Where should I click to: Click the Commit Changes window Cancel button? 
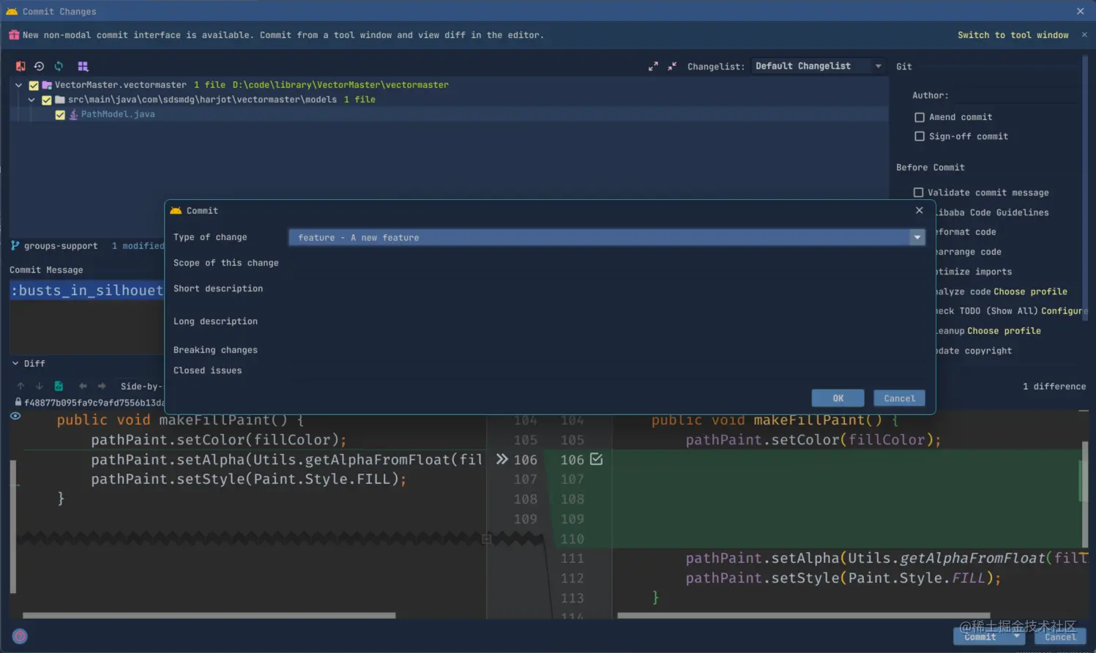[1061, 636]
